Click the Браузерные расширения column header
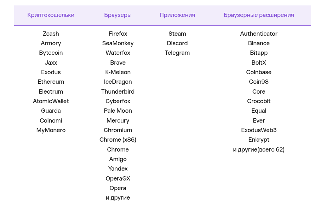This screenshot has width=326, height=207. point(259,15)
